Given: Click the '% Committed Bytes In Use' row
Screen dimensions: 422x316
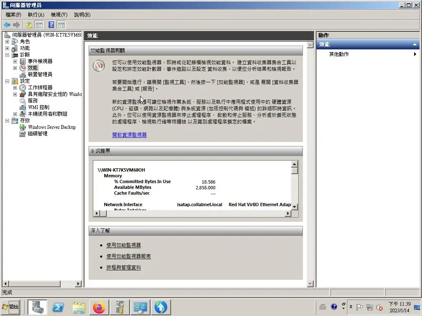Looking at the screenshot, I should pos(164,181).
